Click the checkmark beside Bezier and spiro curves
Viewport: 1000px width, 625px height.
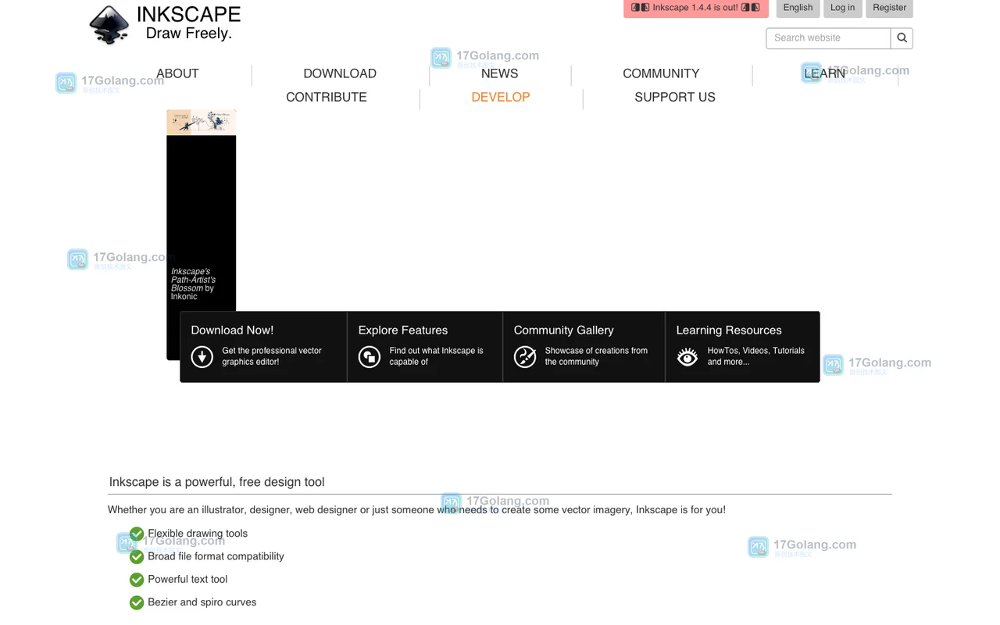[137, 602]
